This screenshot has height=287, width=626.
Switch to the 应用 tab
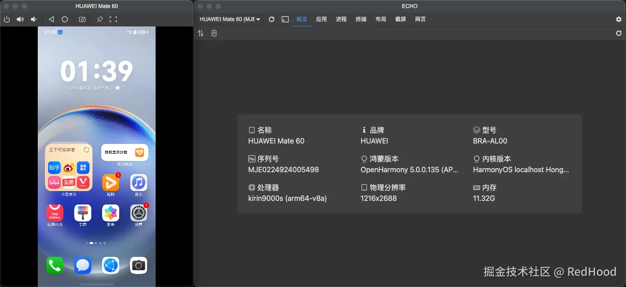[x=322, y=19]
